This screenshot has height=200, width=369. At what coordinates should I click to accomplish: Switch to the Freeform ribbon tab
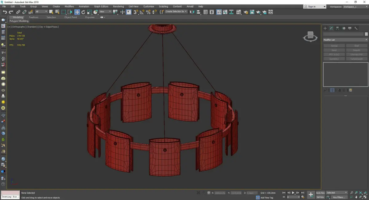pos(34,17)
